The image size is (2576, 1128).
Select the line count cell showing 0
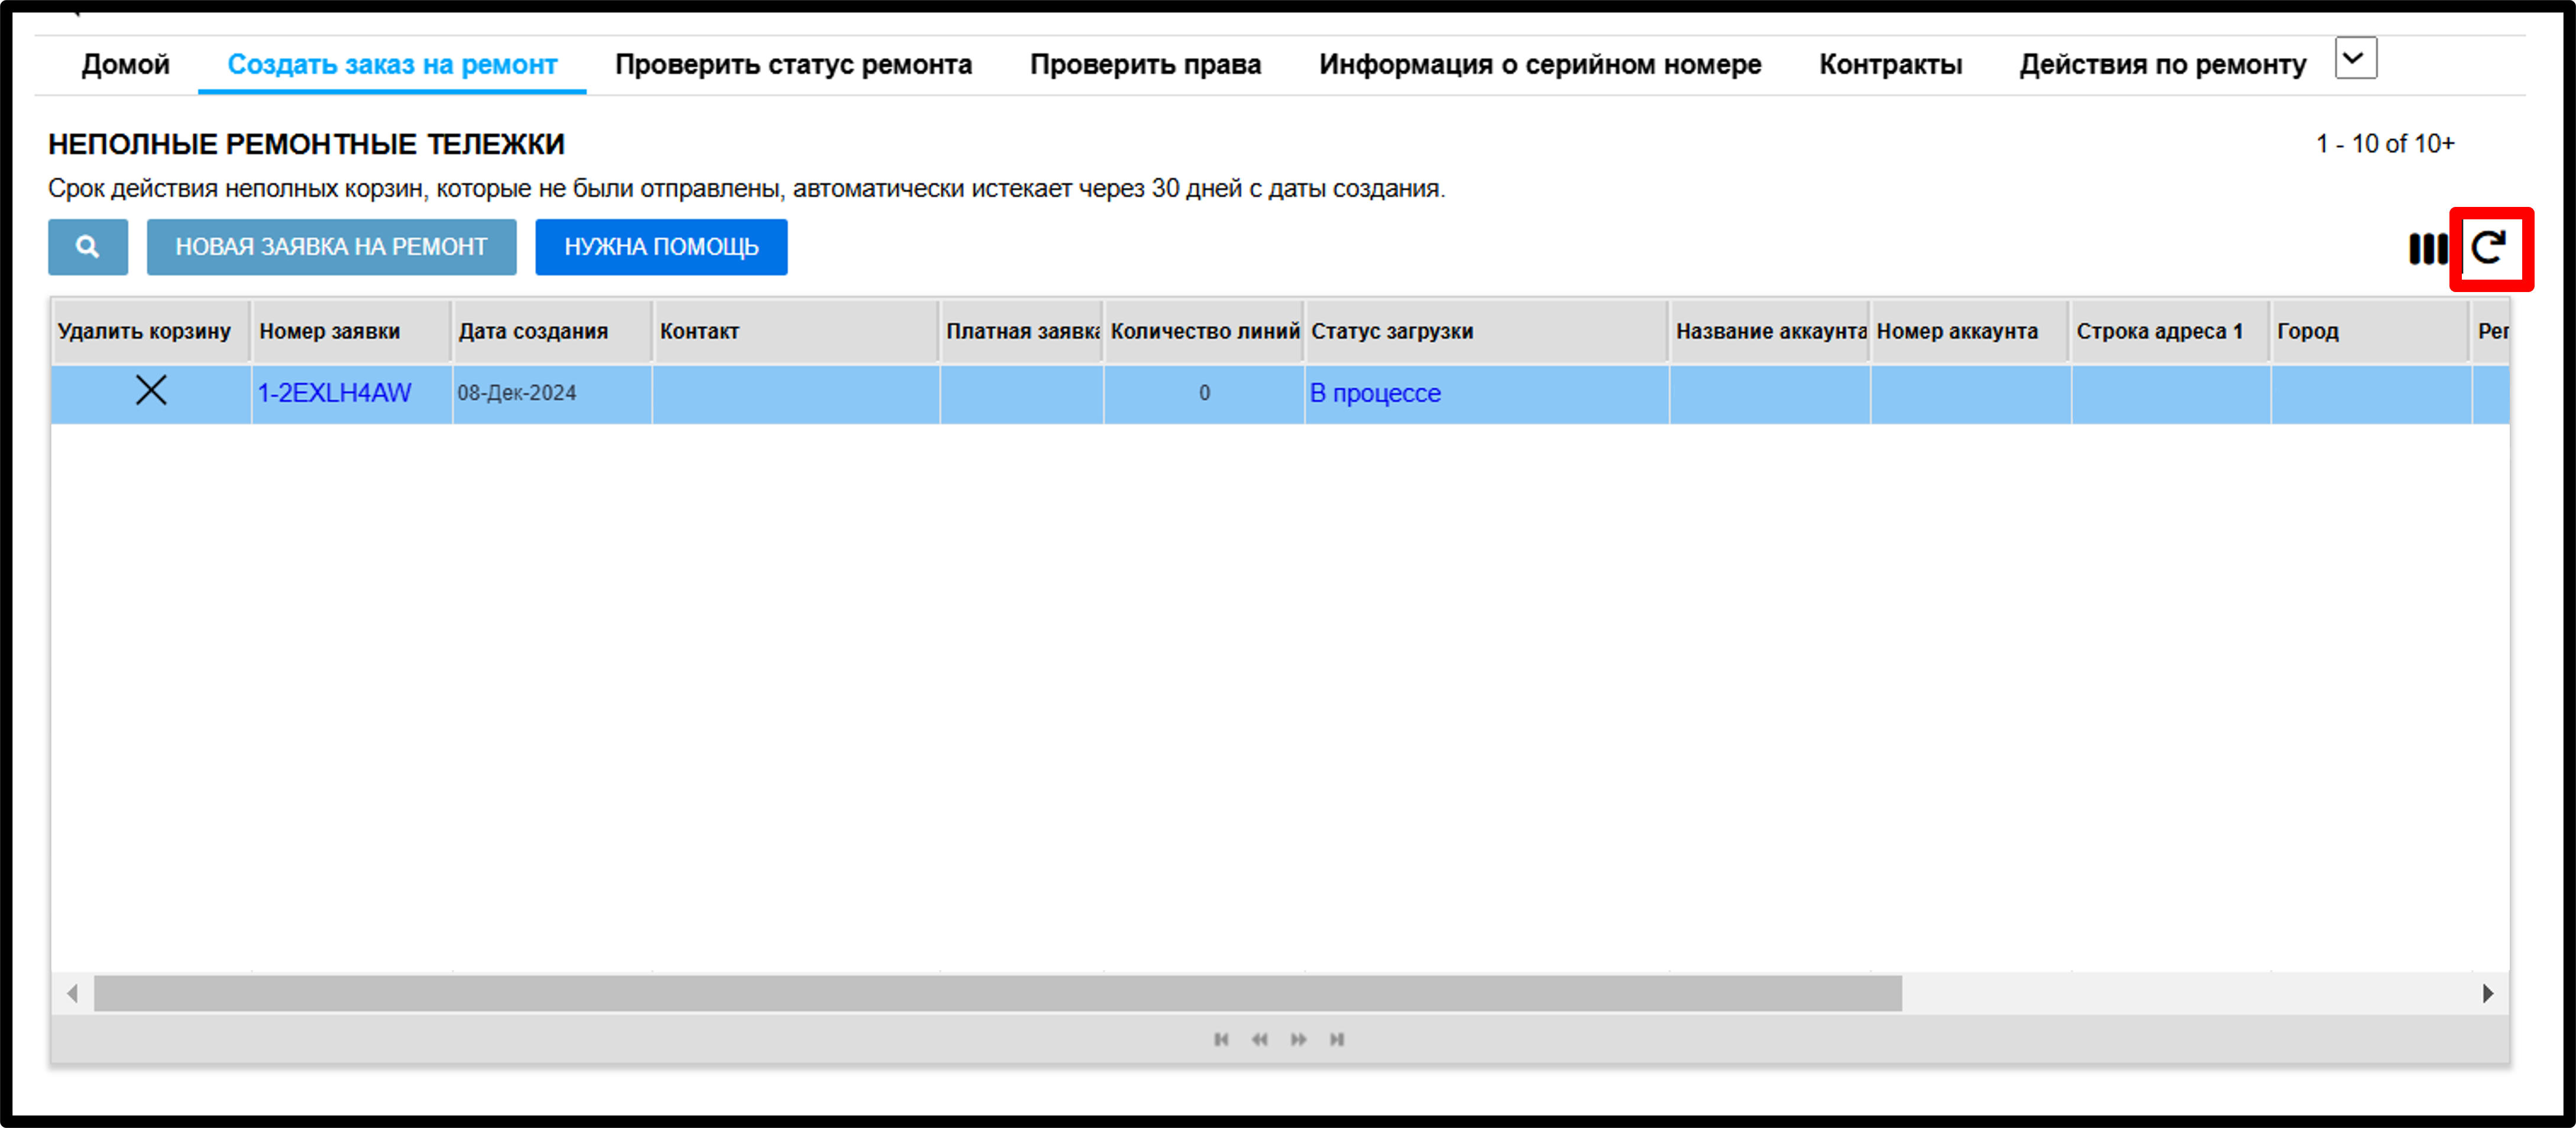pyautogui.click(x=1204, y=393)
